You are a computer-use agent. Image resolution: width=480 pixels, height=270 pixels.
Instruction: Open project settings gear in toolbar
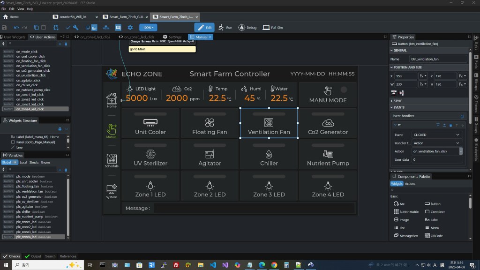point(130,28)
